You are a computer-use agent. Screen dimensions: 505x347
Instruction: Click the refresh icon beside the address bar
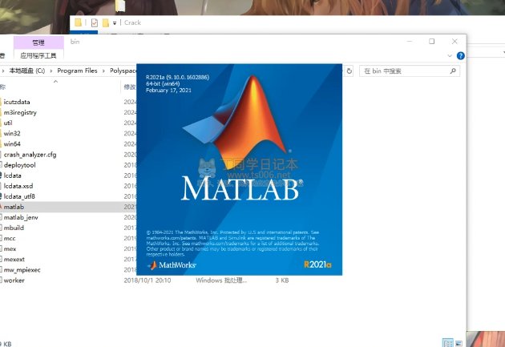349,71
